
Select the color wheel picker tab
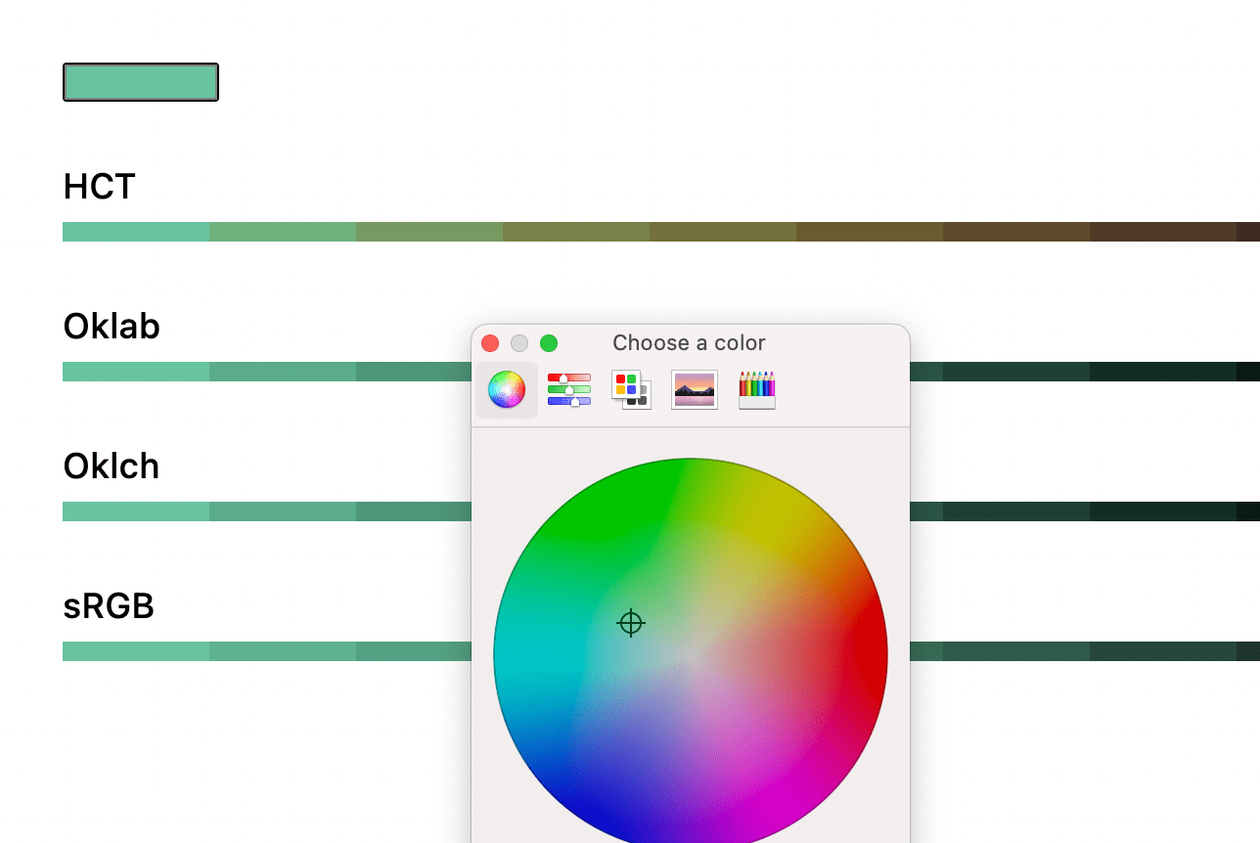click(x=507, y=390)
